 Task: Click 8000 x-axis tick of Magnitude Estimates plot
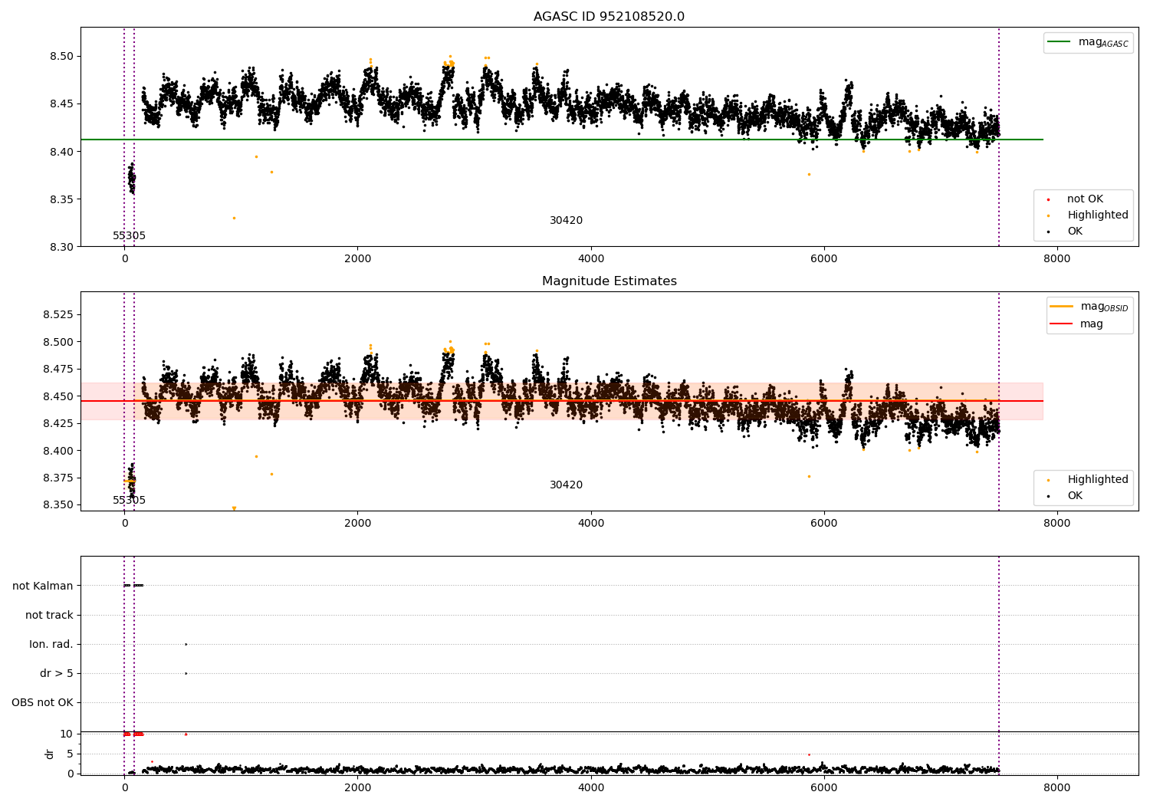(x=1057, y=524)
